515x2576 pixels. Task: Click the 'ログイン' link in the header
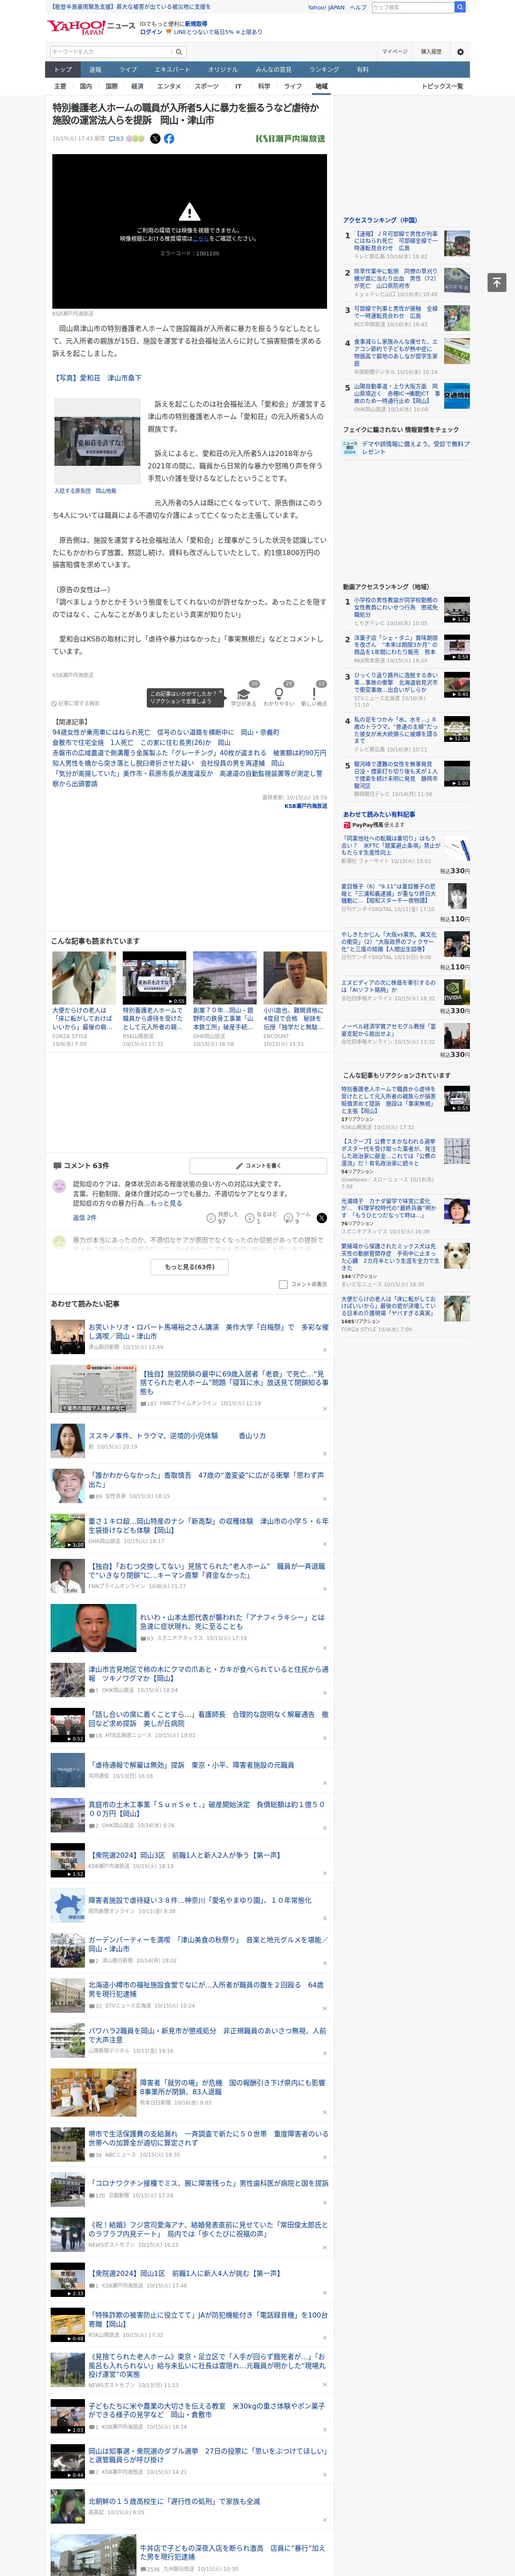pyautogui.click(x=151, y=32)
